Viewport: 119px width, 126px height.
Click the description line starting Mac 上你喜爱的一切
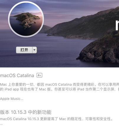pyautogui.click(x=59, y=84)
